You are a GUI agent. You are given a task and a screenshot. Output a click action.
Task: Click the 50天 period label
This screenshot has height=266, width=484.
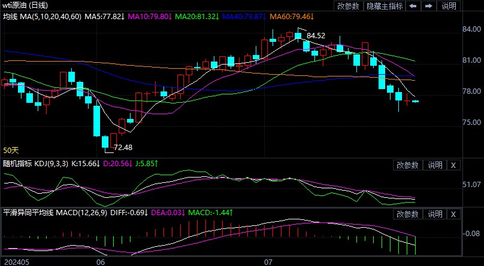point(11,151)
